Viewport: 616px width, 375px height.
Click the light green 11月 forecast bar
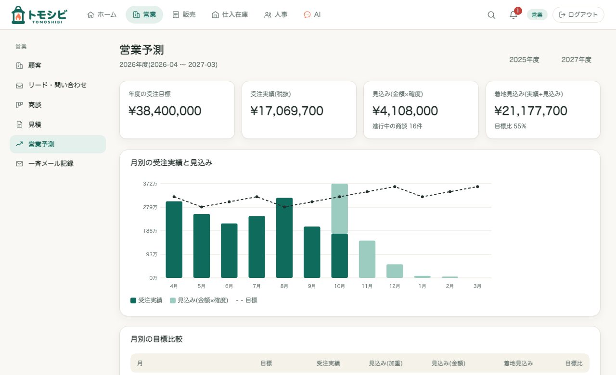pos(367,259)
